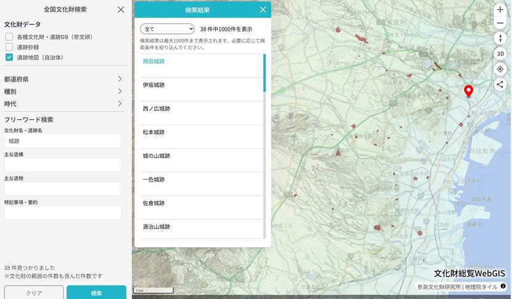
Task: Click the red location pin on map
Action: 468,91
